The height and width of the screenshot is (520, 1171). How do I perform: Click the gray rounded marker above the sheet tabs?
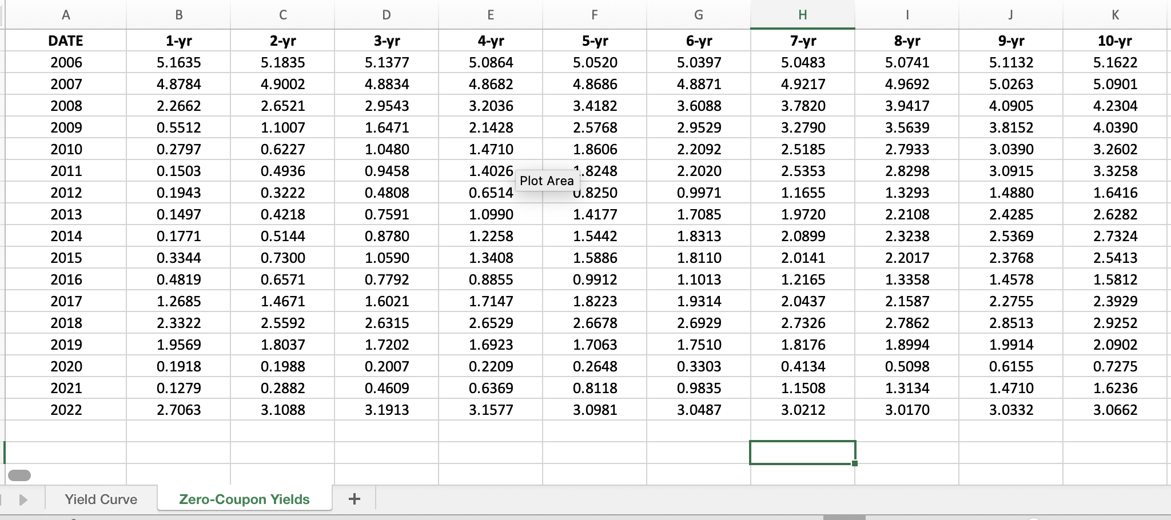[19, 474]
